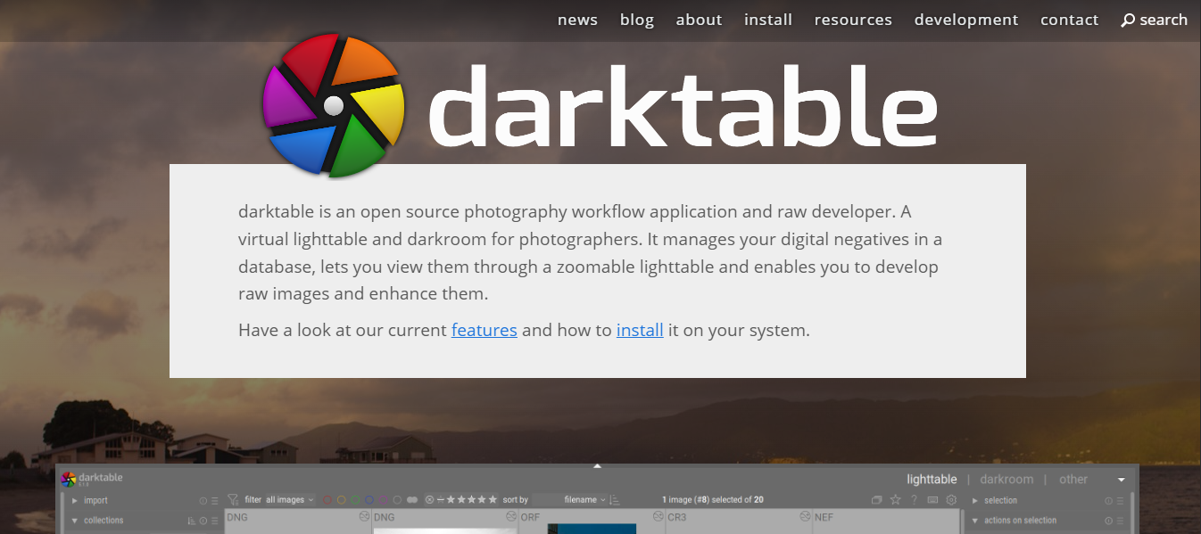
Task: Select the NEF thumbnail cell
Action: [x=886, y=522]
